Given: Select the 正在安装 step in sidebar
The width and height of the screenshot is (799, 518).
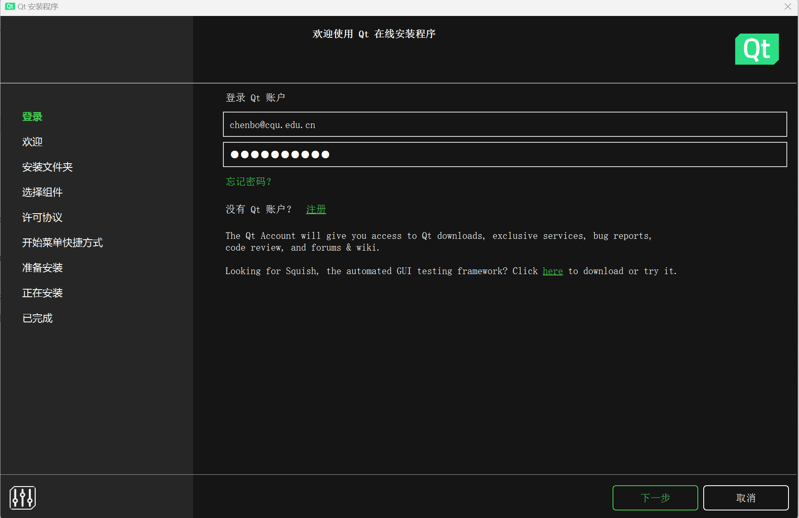Looking at the screenshot, I should click(x=42, y=293).
